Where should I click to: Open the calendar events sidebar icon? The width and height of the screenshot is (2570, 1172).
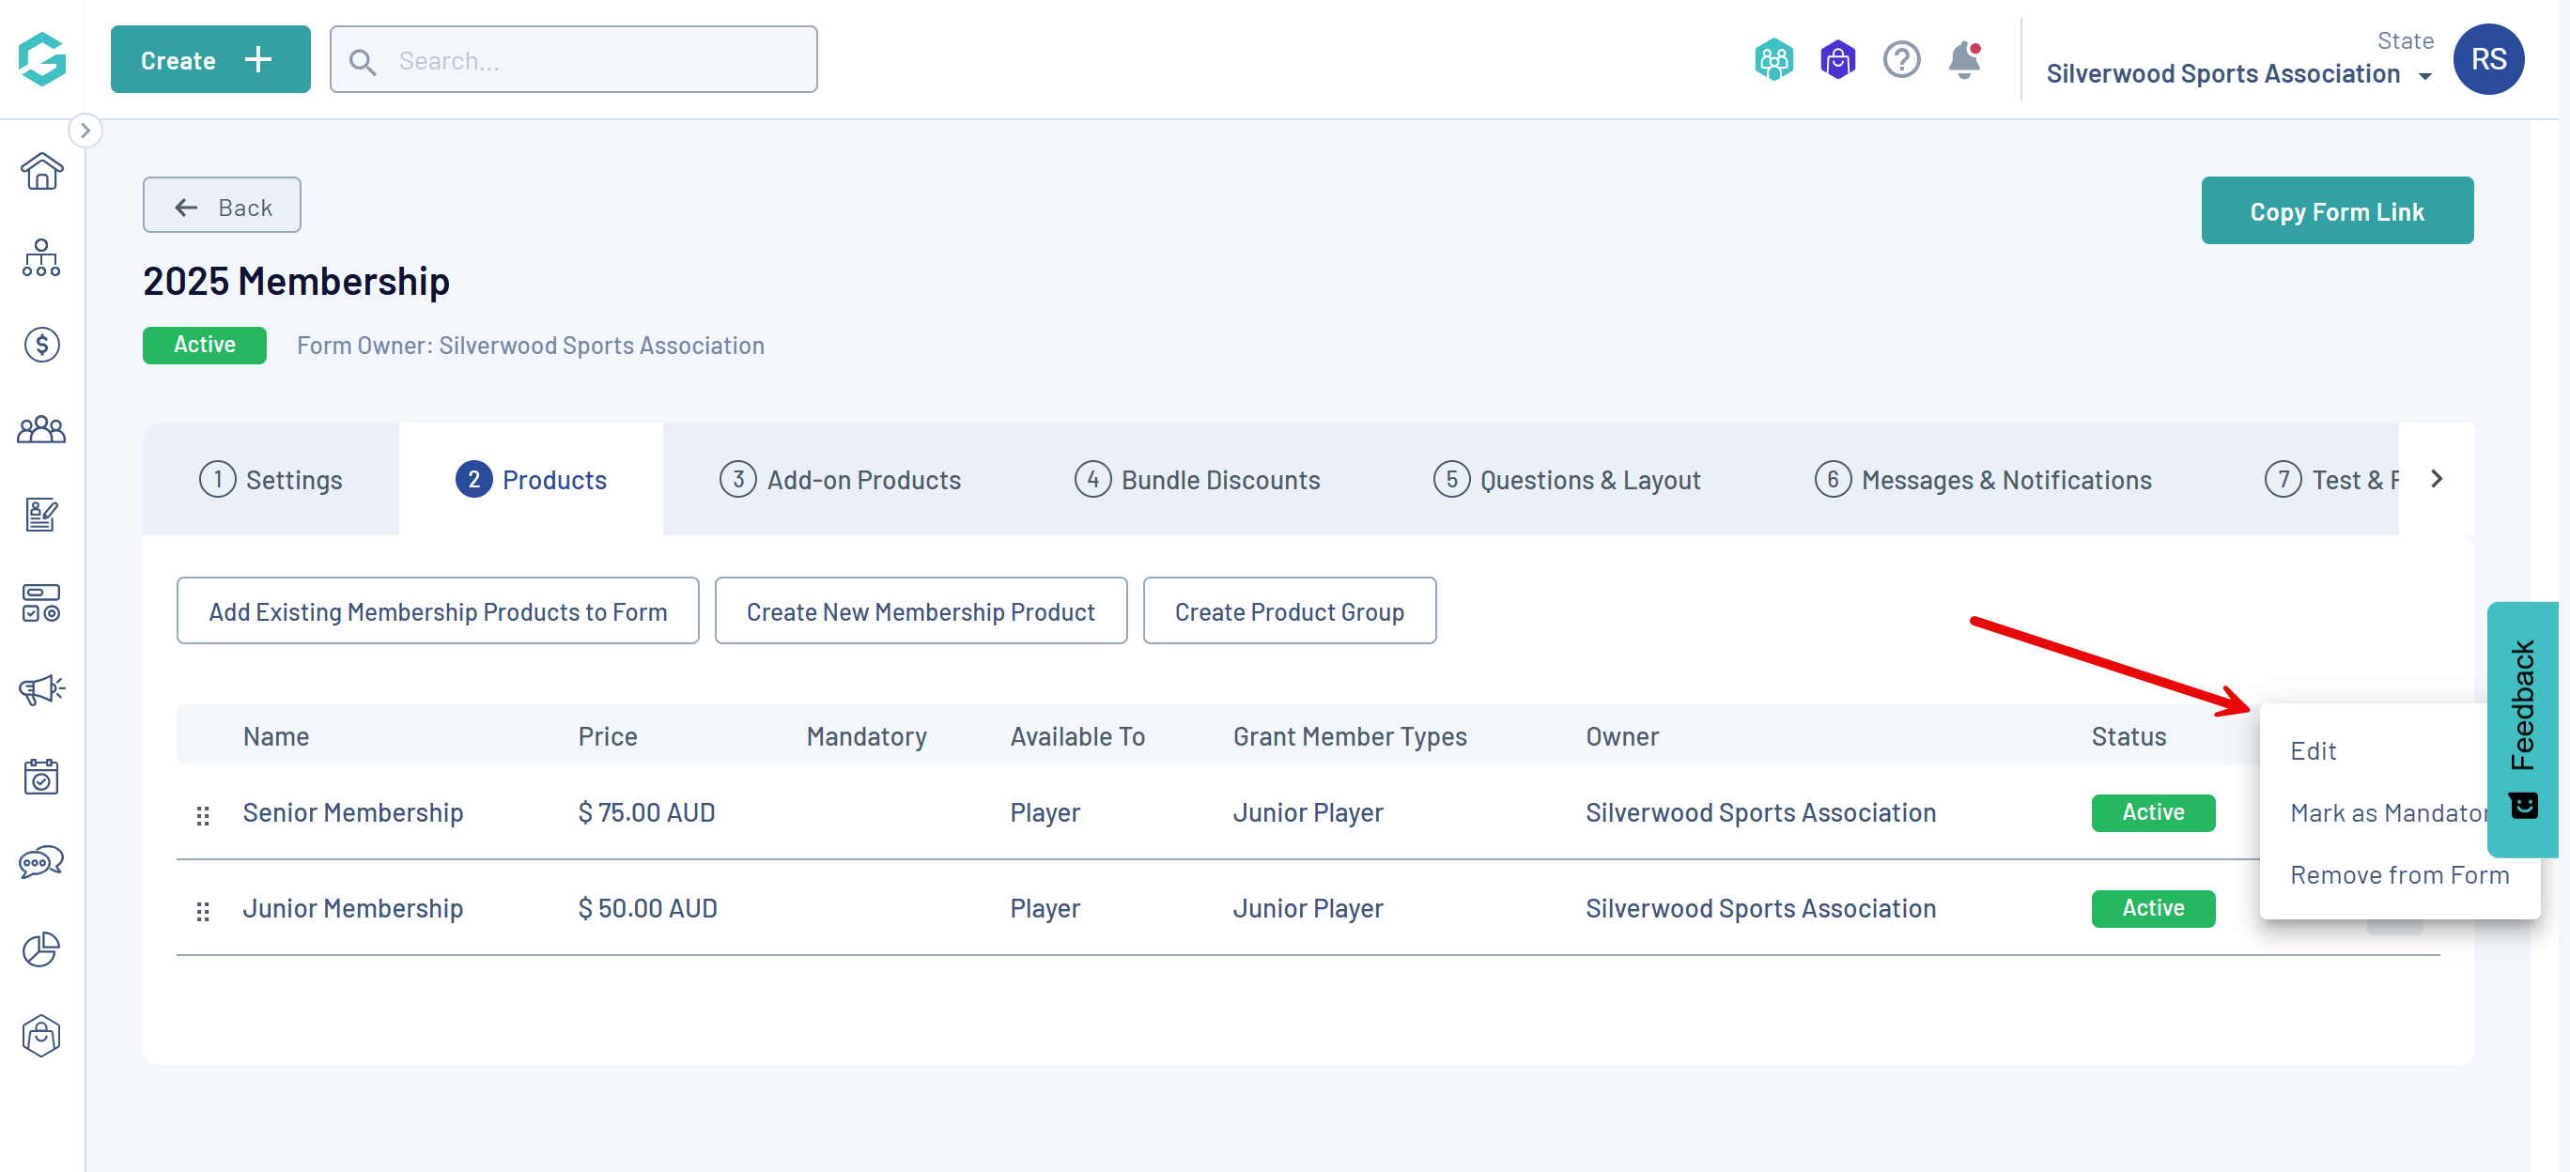(41, 776)
